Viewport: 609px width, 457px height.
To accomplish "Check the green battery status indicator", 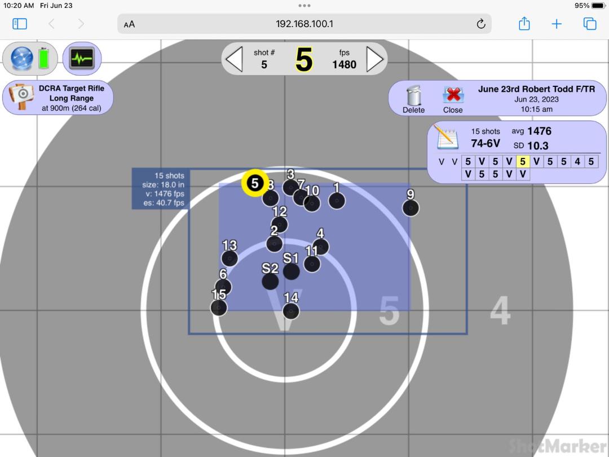I will click(44, 58).
